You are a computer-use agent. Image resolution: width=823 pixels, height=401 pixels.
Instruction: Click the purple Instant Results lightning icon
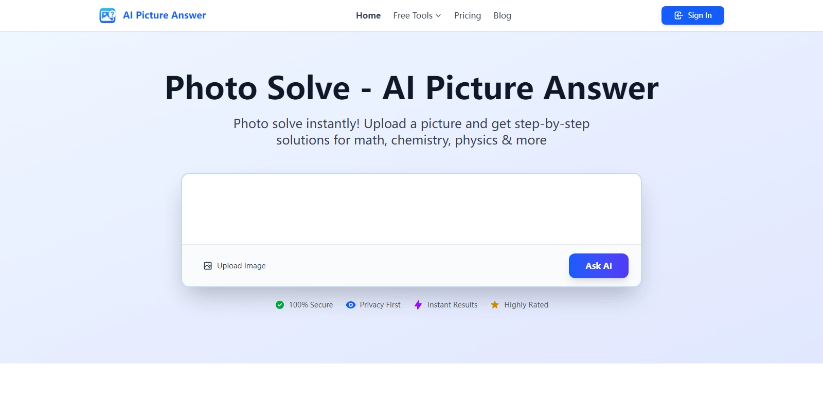(418, 305)
